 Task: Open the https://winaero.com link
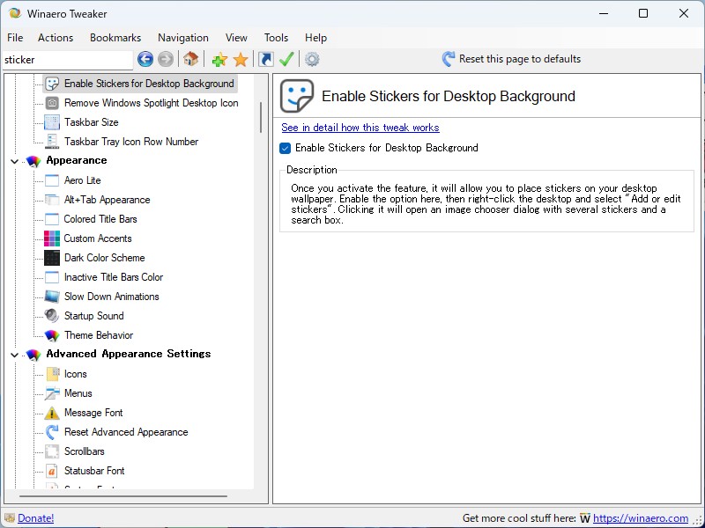tap(641, 518)
